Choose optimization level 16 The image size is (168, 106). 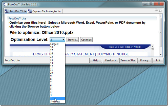(x=57, y=53)
